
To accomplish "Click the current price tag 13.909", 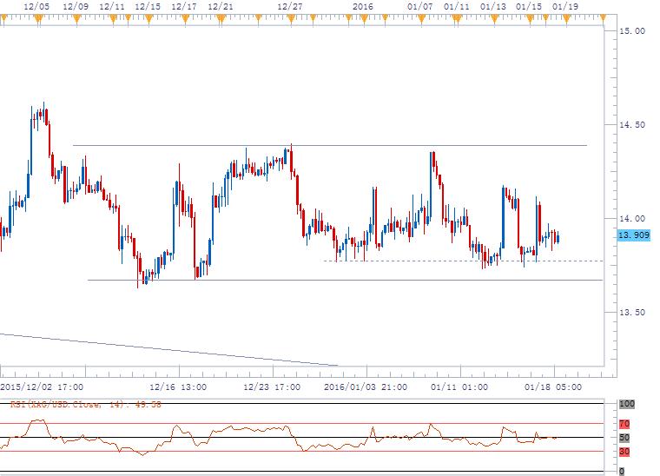I will [633, 235].
